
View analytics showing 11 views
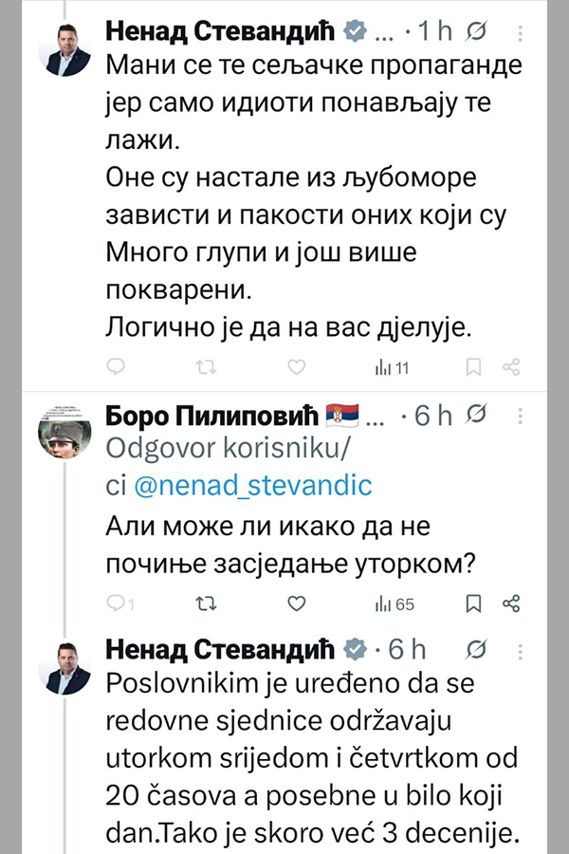[x=393, y=367]
